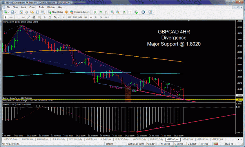245x147 pixels.
Task: Open the MetaEditor icon
Action: tap(66, 12)
